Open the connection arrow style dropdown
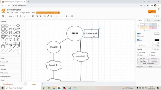The height and width of the screenshot is (90, 161). pyautogui.click(x=56, y=16)
